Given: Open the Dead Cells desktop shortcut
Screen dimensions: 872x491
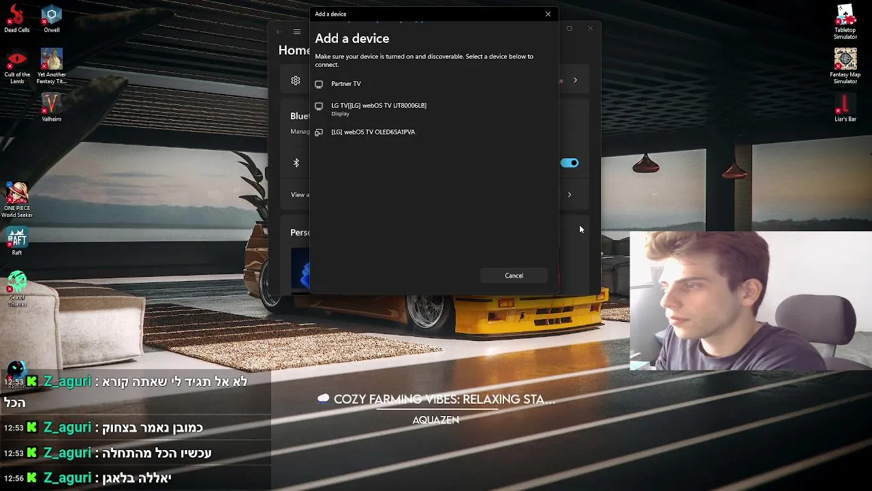Looking at the screenshot, I should [x=17, y=19].
